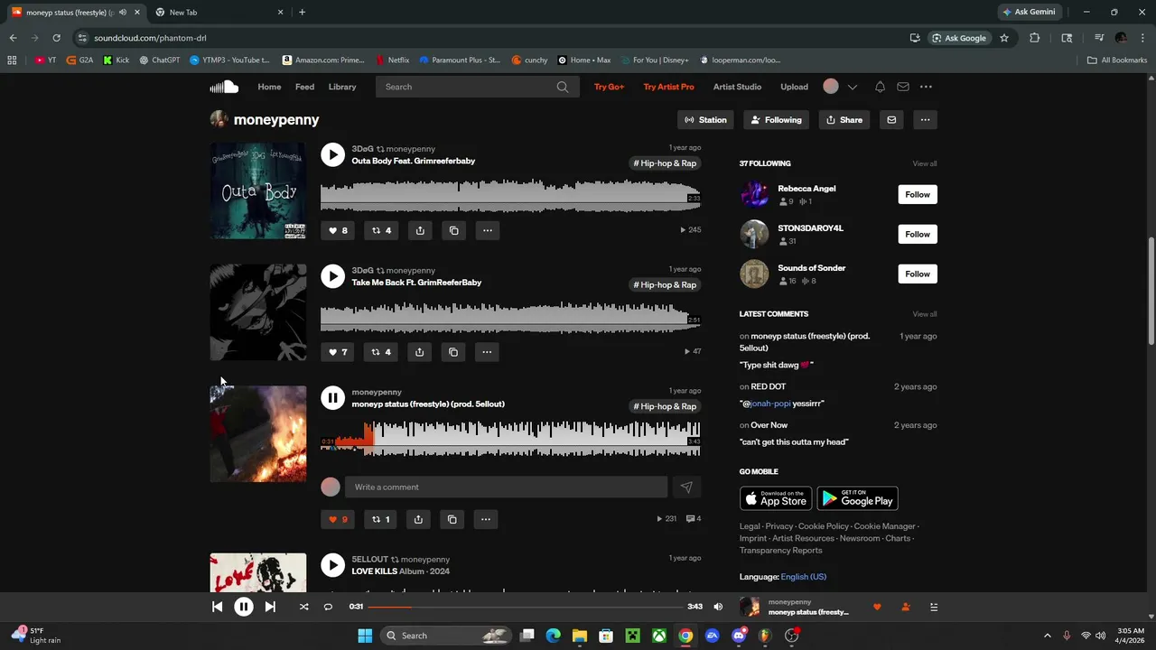Screen dimensions: 1156x650
Task: Open the Try Go+ link
Action: coord(609,87)
